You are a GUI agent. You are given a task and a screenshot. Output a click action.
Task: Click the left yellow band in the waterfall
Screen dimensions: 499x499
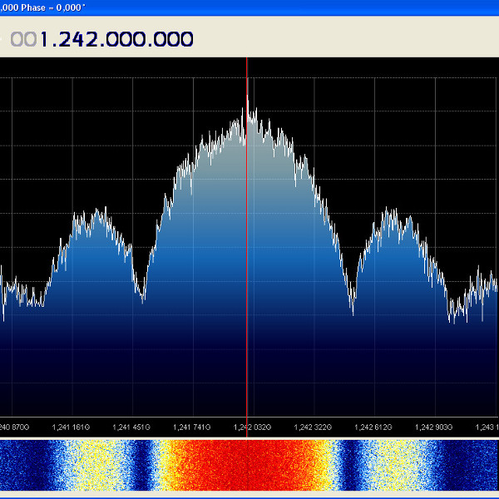click(x=94, y=465)
